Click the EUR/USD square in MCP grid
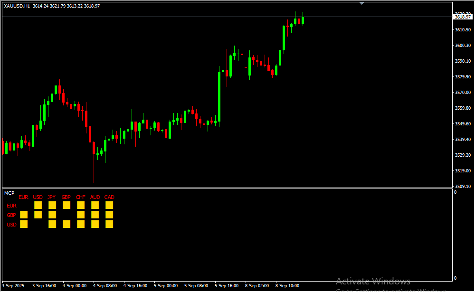Viewport: 475px width, 292px height. coord(38,205)
